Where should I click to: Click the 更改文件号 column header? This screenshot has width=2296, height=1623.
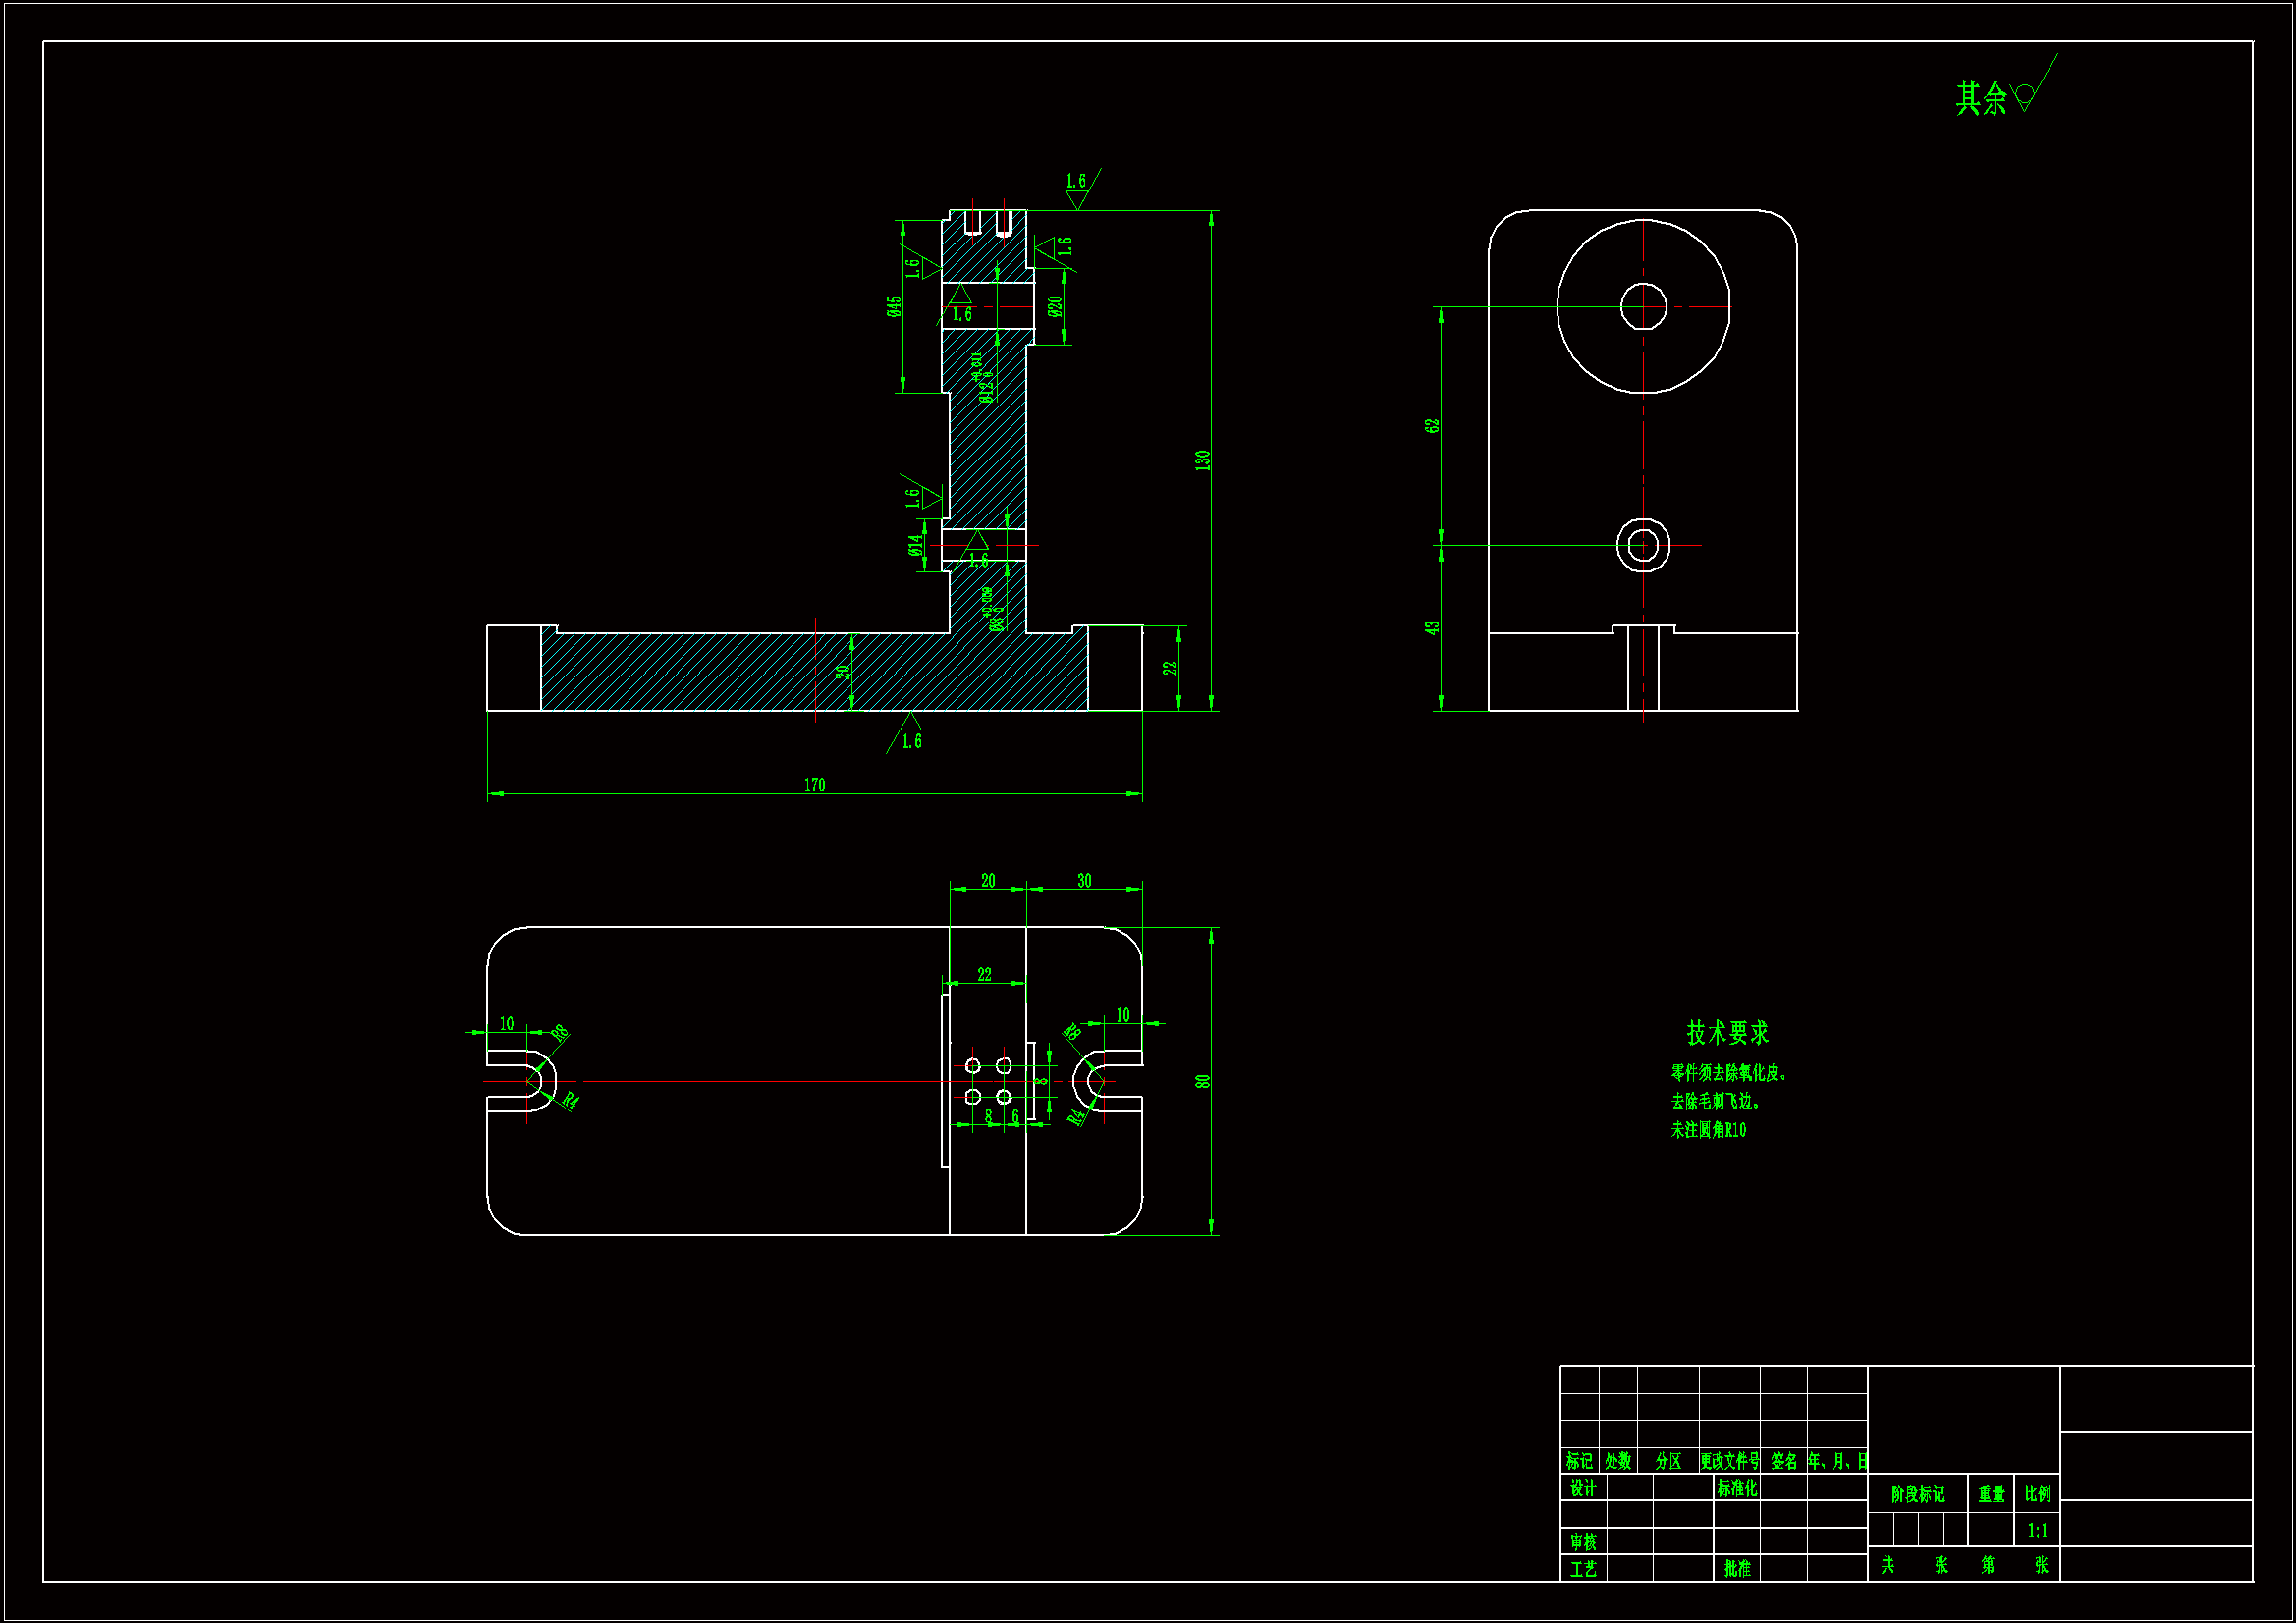(1729, 1461)
